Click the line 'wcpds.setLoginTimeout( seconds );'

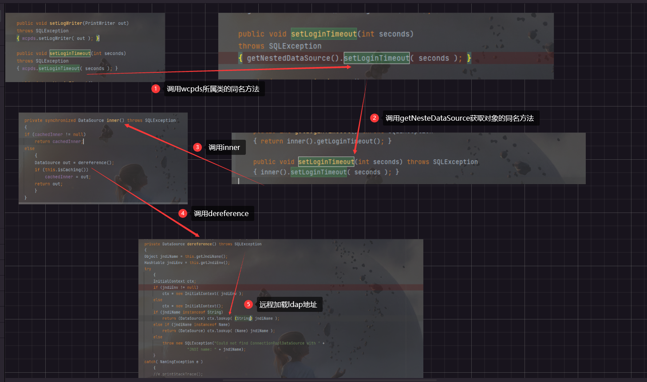point(67,68)
